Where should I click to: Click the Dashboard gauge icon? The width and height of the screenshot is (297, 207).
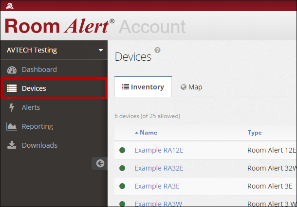12,69
